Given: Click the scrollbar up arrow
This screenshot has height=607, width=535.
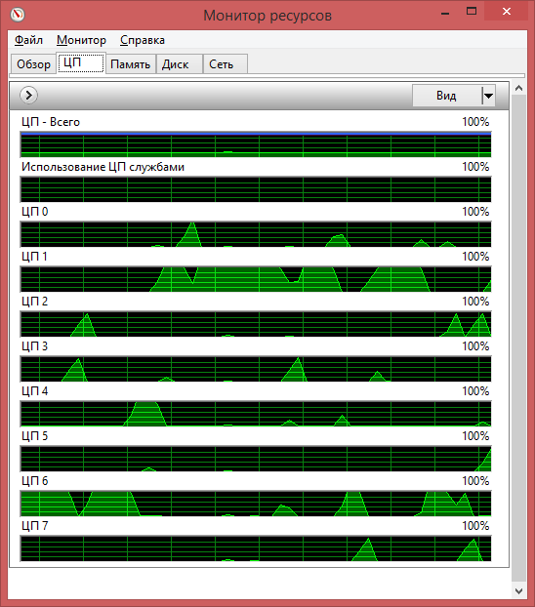Looking at the screenshot, I should [x=518, y=88].
